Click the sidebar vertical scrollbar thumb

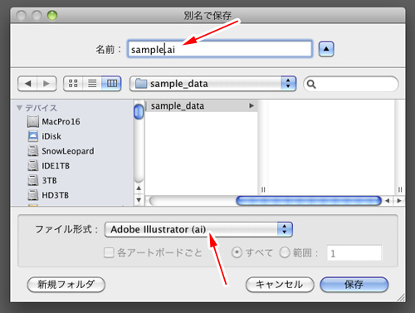click(139, 111)
